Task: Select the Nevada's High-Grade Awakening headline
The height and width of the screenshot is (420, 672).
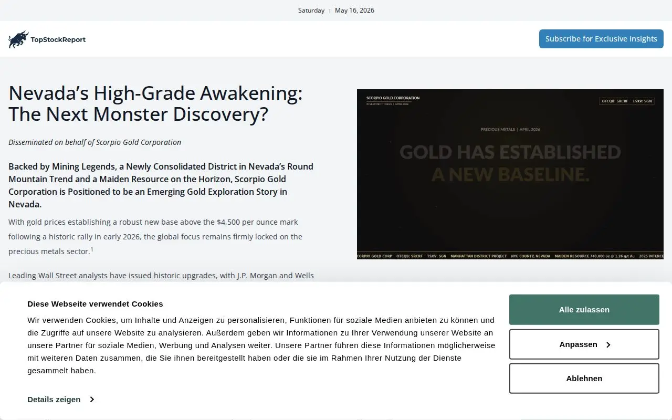Action: 155,103
